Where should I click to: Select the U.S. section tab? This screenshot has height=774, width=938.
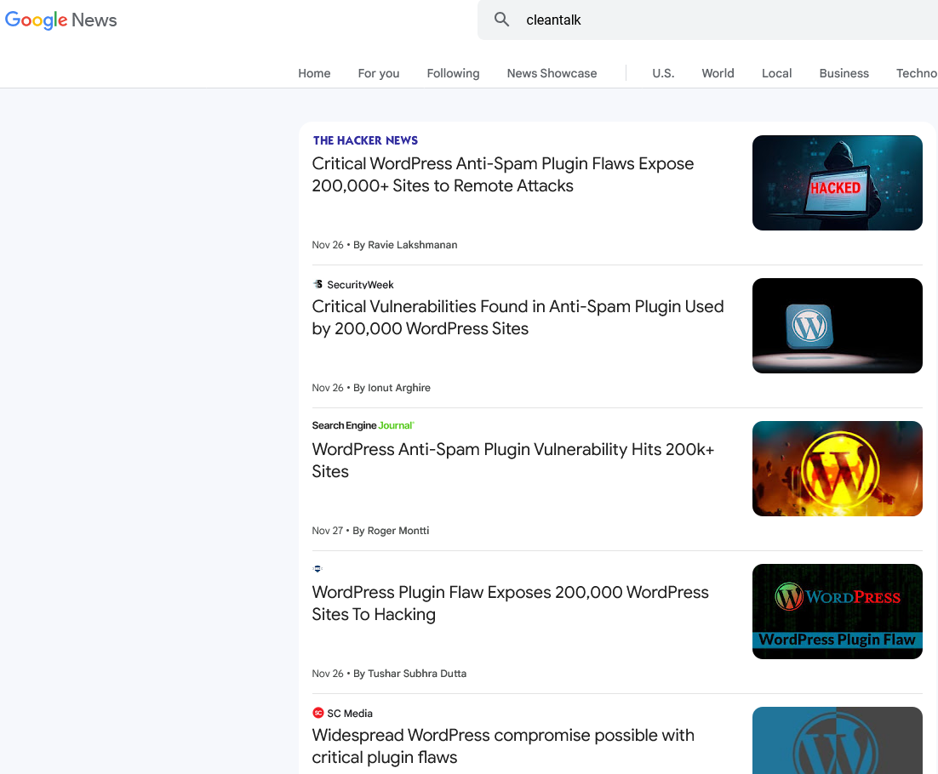click(x=663, y=73)
